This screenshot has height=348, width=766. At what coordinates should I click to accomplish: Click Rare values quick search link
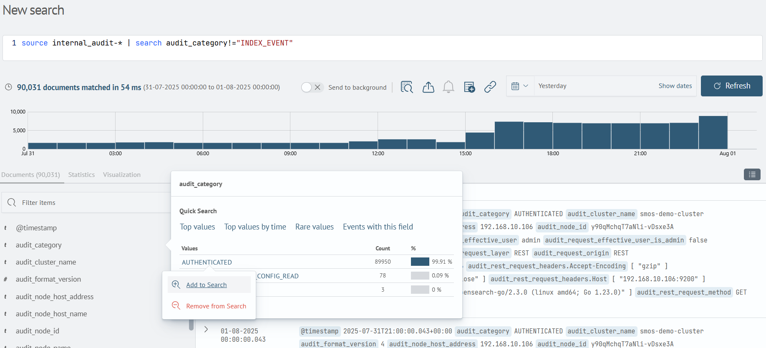pyautogui.click(x=315, y=227)
